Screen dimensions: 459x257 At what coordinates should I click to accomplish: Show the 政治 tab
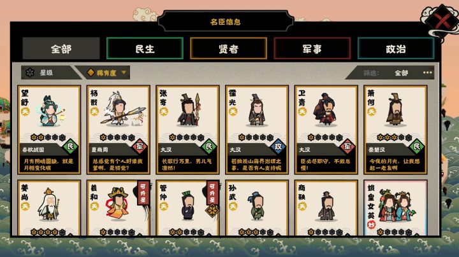point(396,48)
